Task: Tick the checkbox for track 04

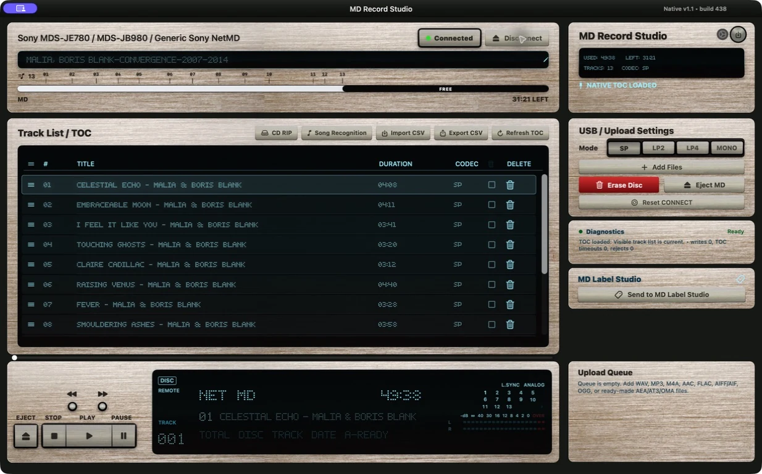Action: (x=492, y=244)
